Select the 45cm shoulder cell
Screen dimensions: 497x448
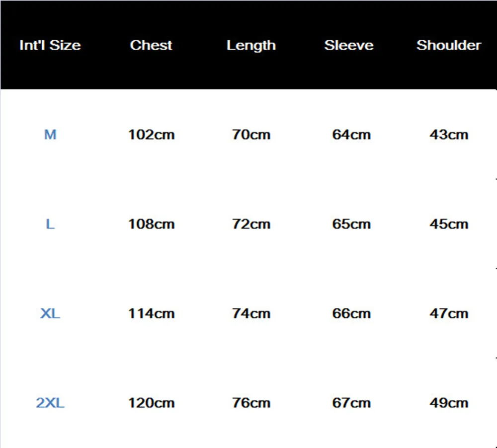(x=449, y=224)
